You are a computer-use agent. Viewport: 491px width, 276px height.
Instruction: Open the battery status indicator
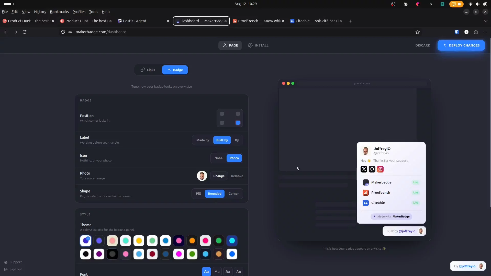click(x=485, y=4)
